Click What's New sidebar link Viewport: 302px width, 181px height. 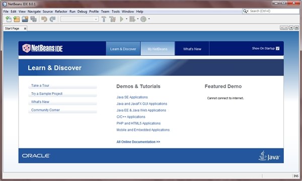pyautogui.click(x=40, y=102)
